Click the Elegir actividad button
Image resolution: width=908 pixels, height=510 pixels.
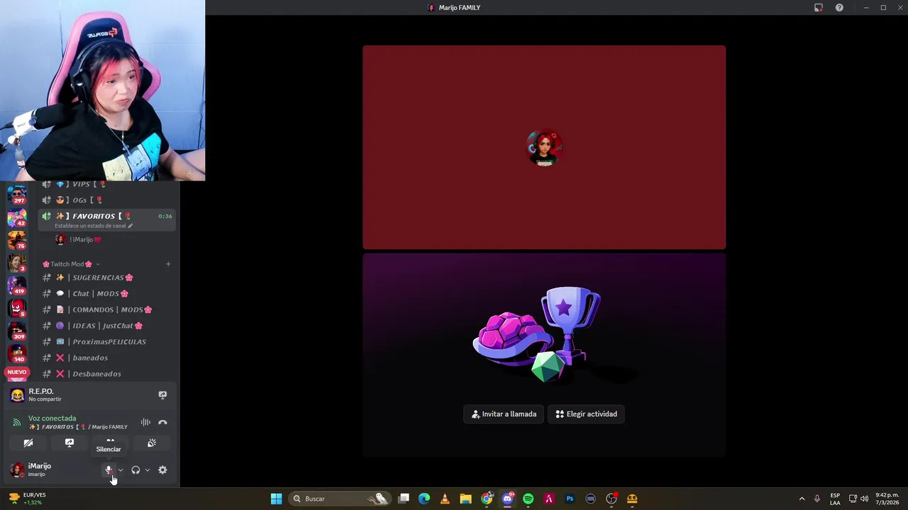(586, 414)
